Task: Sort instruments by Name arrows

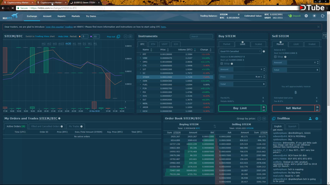Action: click(151, 50)
